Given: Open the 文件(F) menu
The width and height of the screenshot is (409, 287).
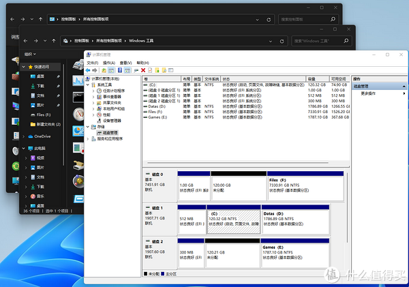Looking at the screenshot, I should click(x=92, y=63).
